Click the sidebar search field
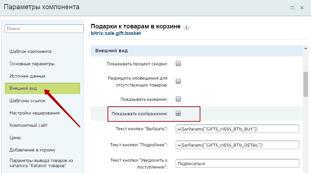The image size is (311, 173). tap(44, 29)
